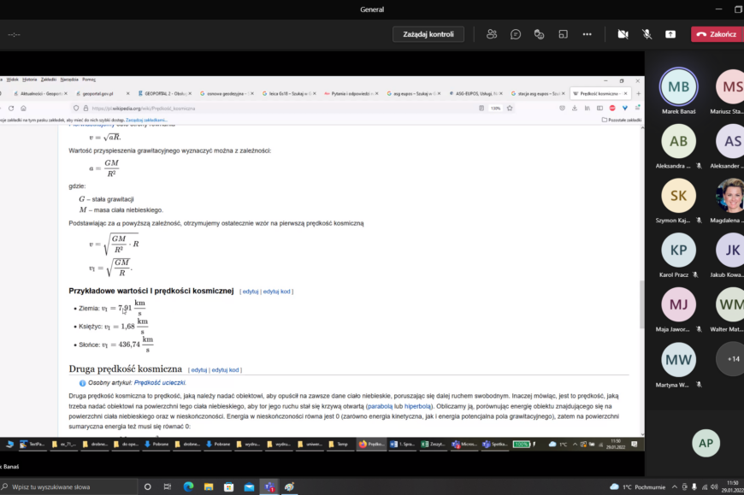Select Jakub JK participant avatar
The width and height of the screenshot is (744, 495).
click(x=731, y=250)
